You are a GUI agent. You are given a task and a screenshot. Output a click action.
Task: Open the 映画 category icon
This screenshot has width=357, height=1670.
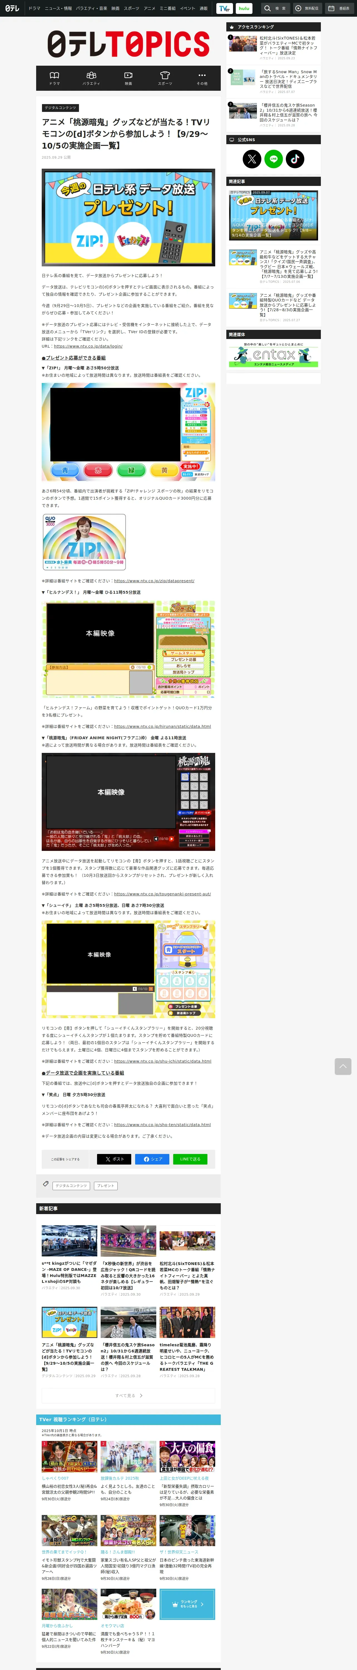pyautogui.click(x=128, y=78)
